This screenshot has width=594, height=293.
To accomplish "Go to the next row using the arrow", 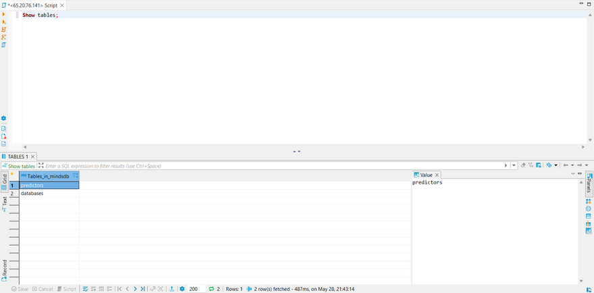I will pyautogui.click(x=135, y=289).
